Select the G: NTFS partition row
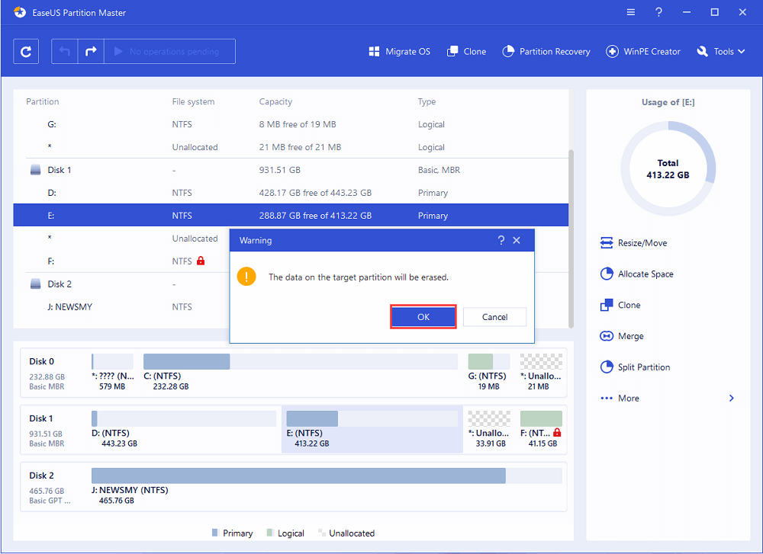 tap(291, 124)
